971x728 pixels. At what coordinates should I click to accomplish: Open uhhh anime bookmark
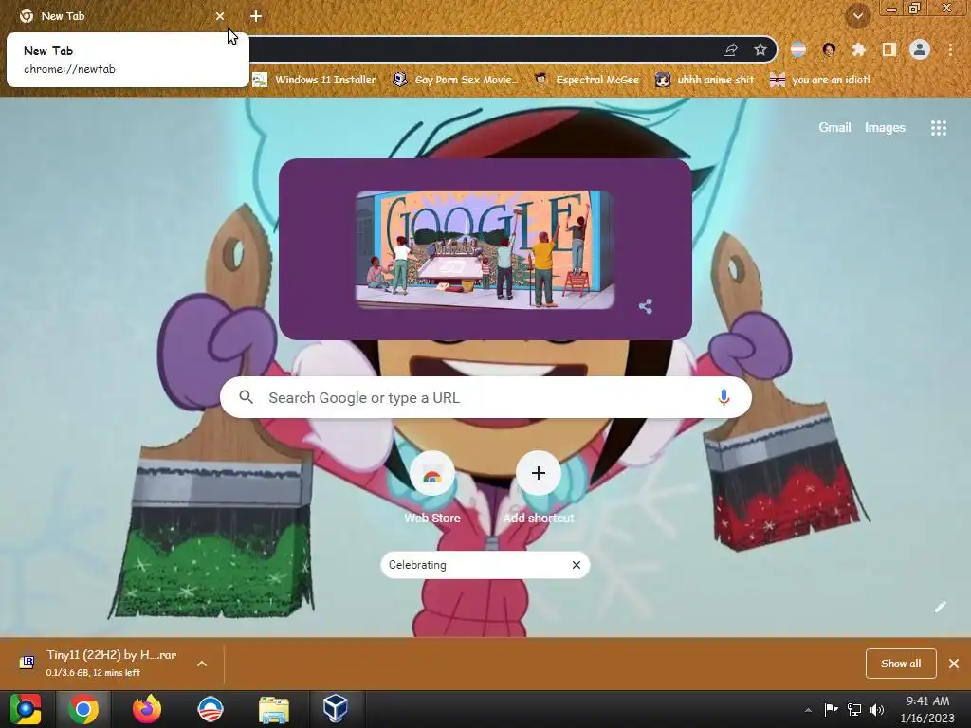click(x=705, y=80)
